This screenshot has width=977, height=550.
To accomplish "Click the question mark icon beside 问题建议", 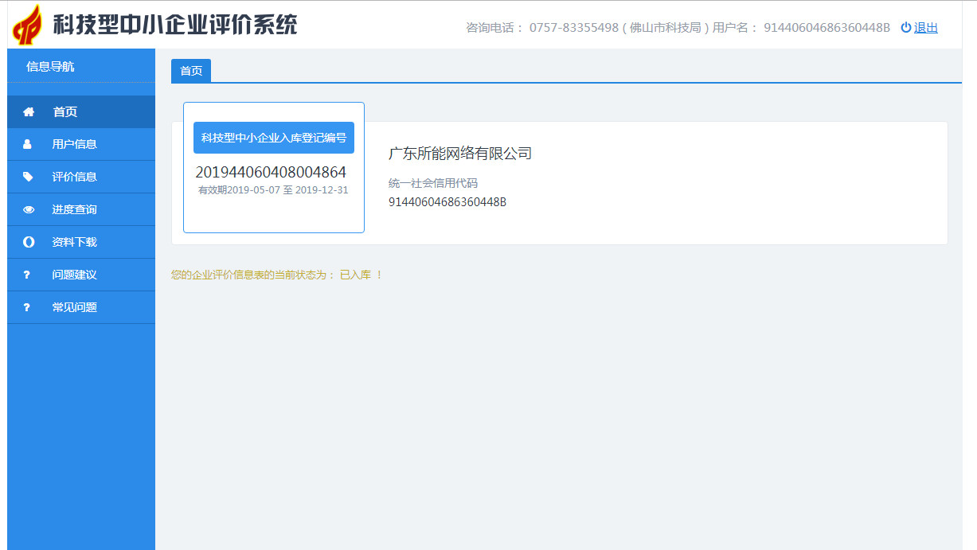I will point(26,275).
